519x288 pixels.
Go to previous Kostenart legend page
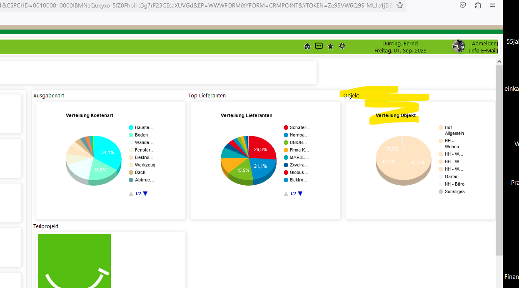coord(131,194)
